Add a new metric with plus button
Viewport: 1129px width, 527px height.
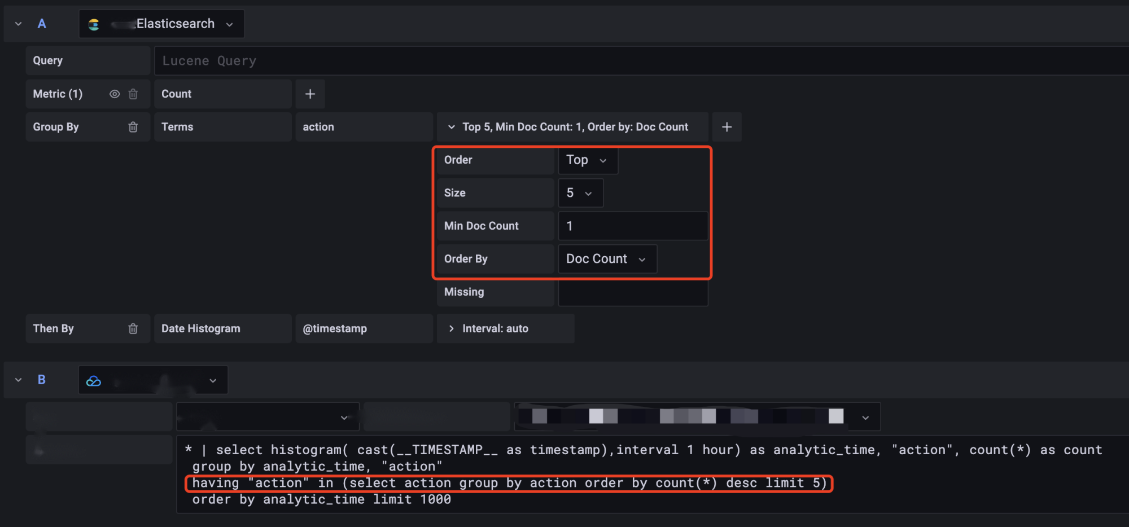(310, 94)
